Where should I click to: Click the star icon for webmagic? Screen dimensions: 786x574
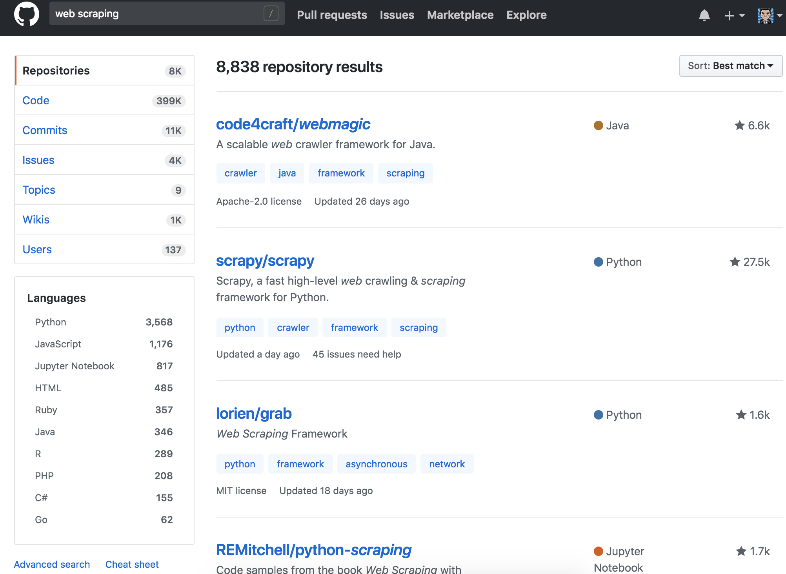coord(739,125)
